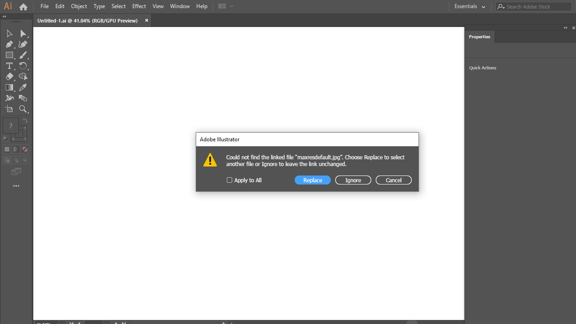Select the Direct Selection tool
The width and height of the screenshot is (576, 324).
(x=23, y=34)
